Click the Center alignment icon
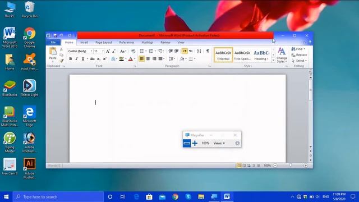359x202 pixels. click(148, 59)
